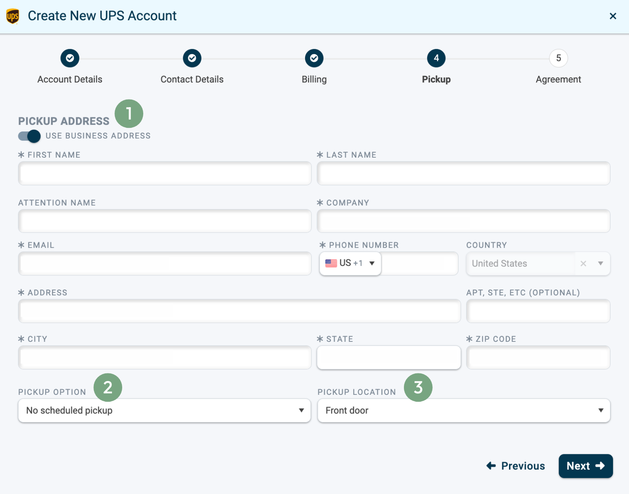This screenshot has width=629, height=494.
Task: Select the Pickup step 4 circle
Action: (436, 58)
